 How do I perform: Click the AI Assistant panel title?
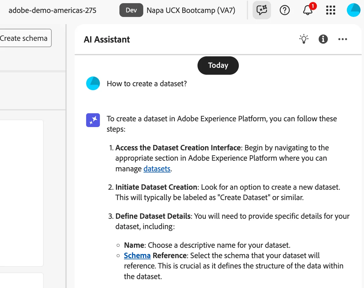[x=107, y=39]
